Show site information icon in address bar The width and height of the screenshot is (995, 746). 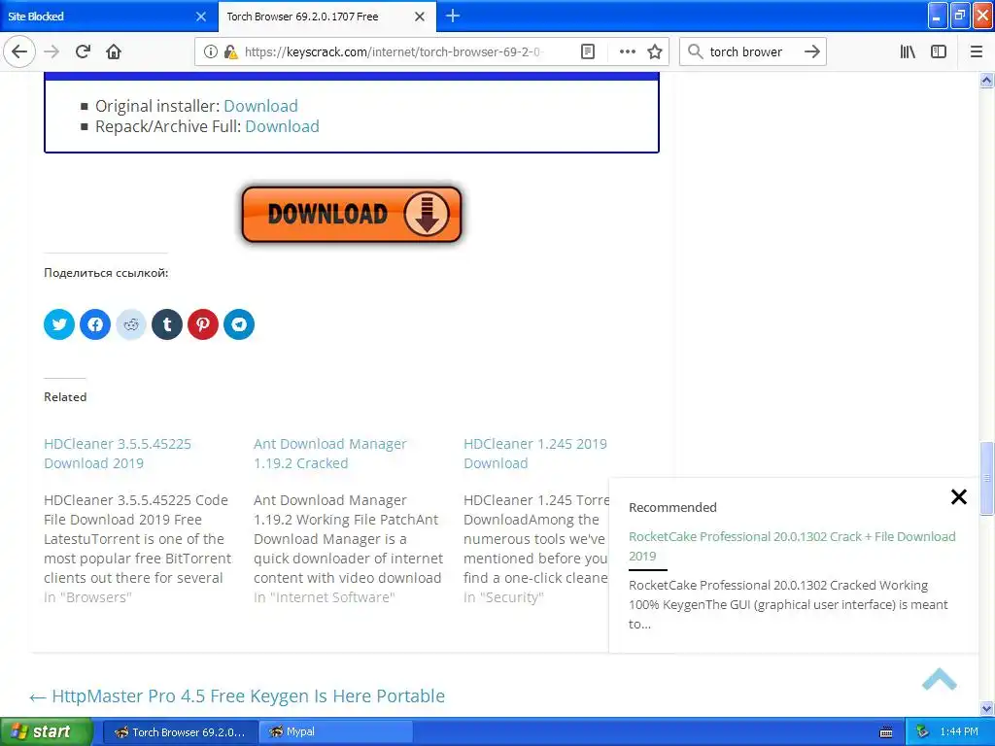click(x=210, y=52)
